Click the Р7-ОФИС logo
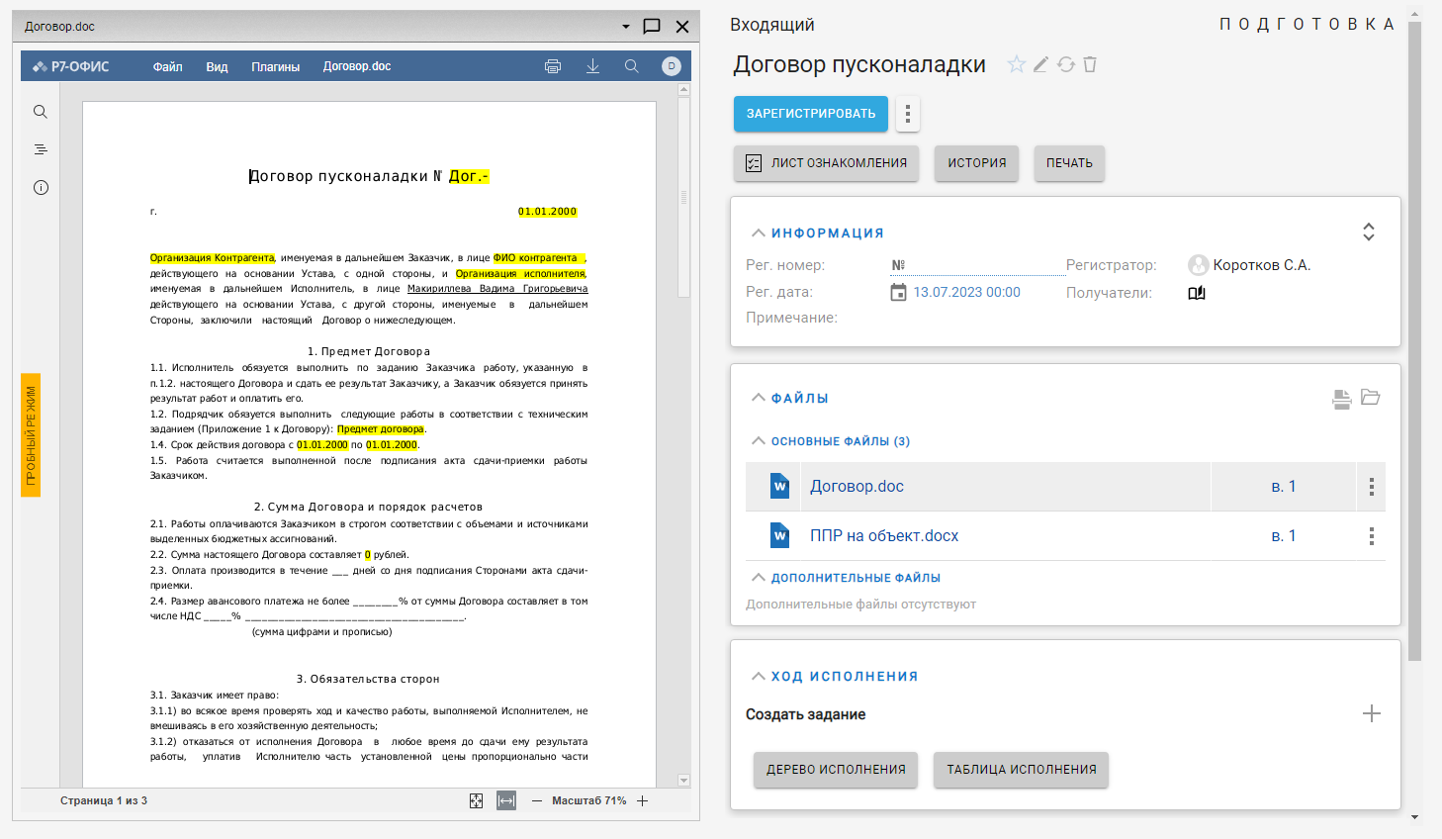Viewport: 1442px width, 839px height. tap(71, 66)
